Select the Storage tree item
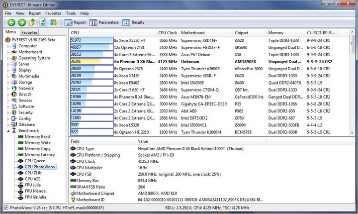Screen dimensions: 358x214 click(x=25, y=82)
